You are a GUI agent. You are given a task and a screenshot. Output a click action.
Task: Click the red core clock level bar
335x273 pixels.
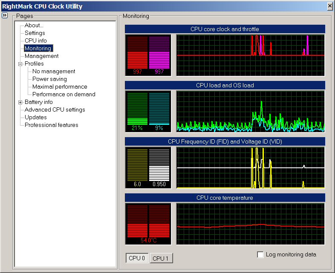click(137, 52)
